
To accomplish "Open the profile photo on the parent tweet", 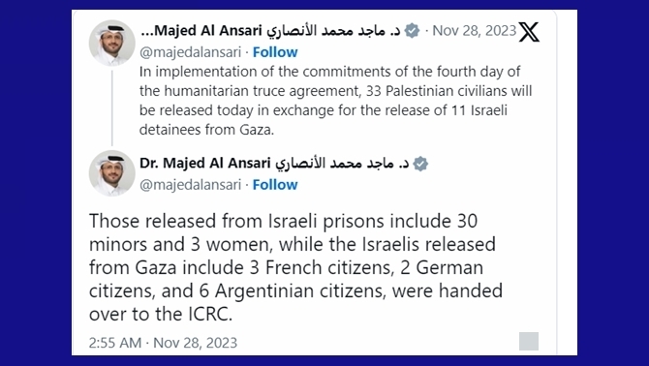I will pos(111,43).
